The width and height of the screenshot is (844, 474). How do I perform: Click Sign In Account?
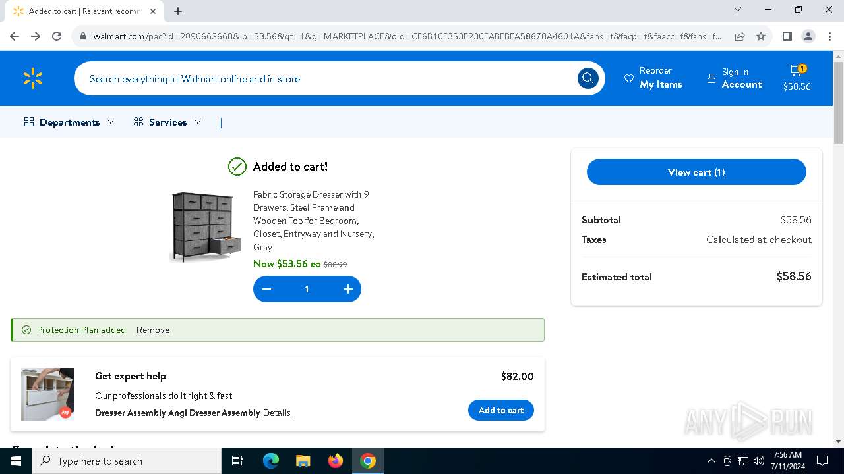click(x=734, y=78)
